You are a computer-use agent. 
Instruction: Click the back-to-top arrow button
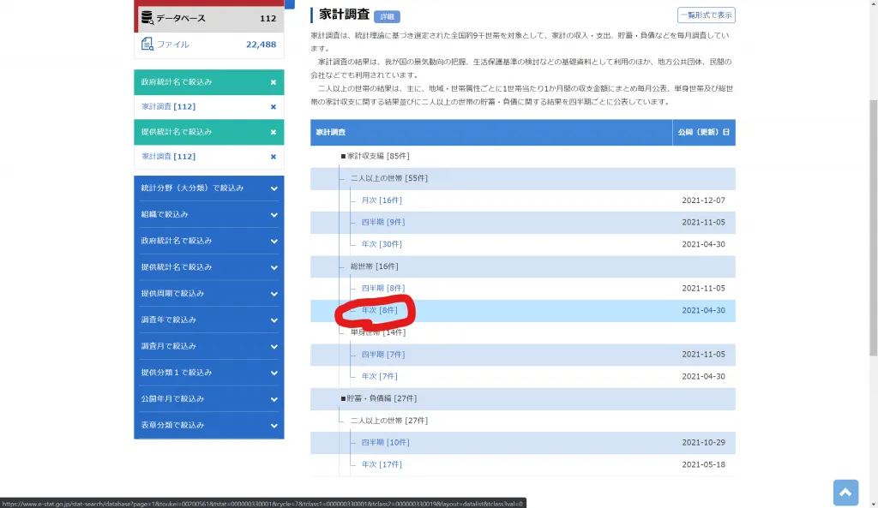[x=845, y=493]
